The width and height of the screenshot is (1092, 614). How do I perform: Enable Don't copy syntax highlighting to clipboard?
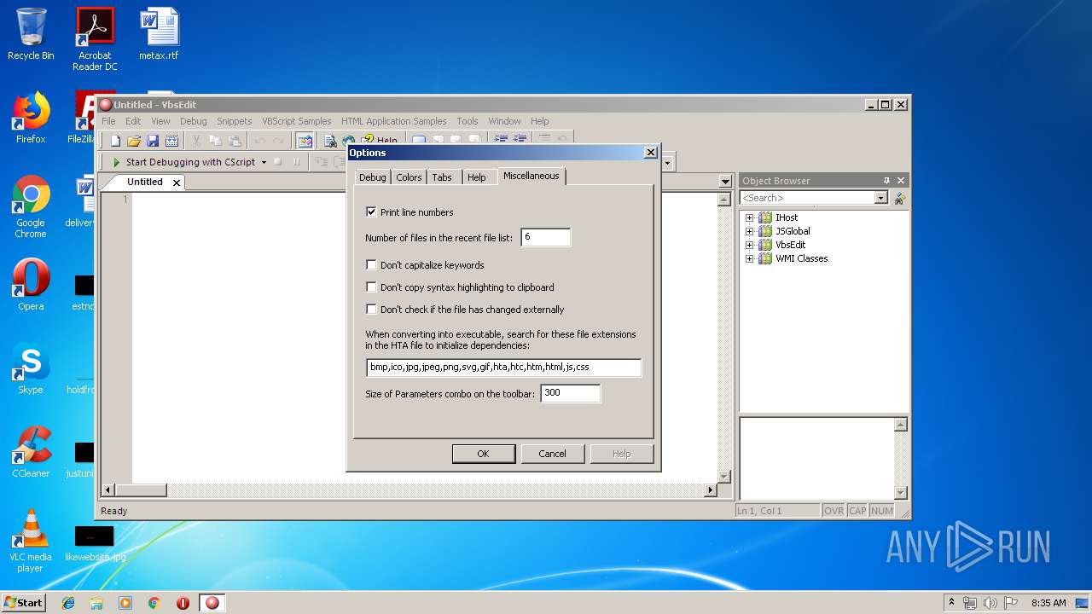[371, 287]
